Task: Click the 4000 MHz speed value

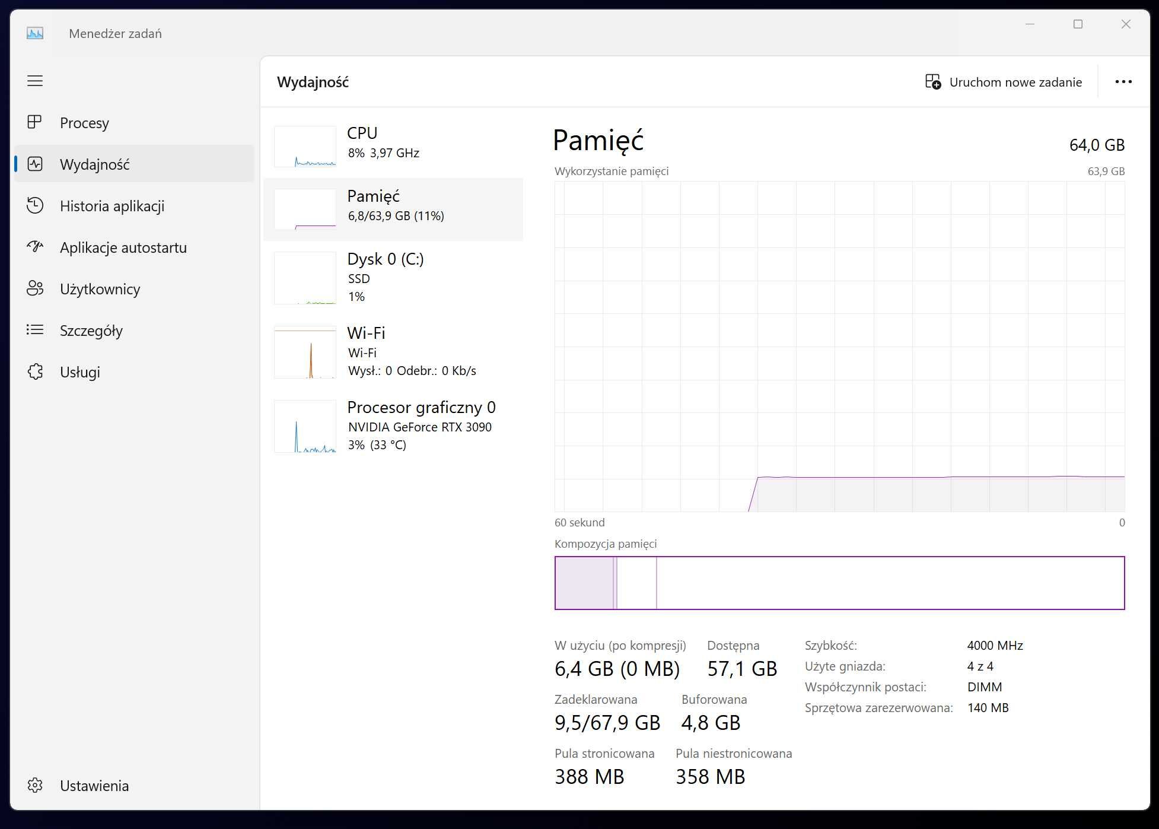Action: [995, 646]
